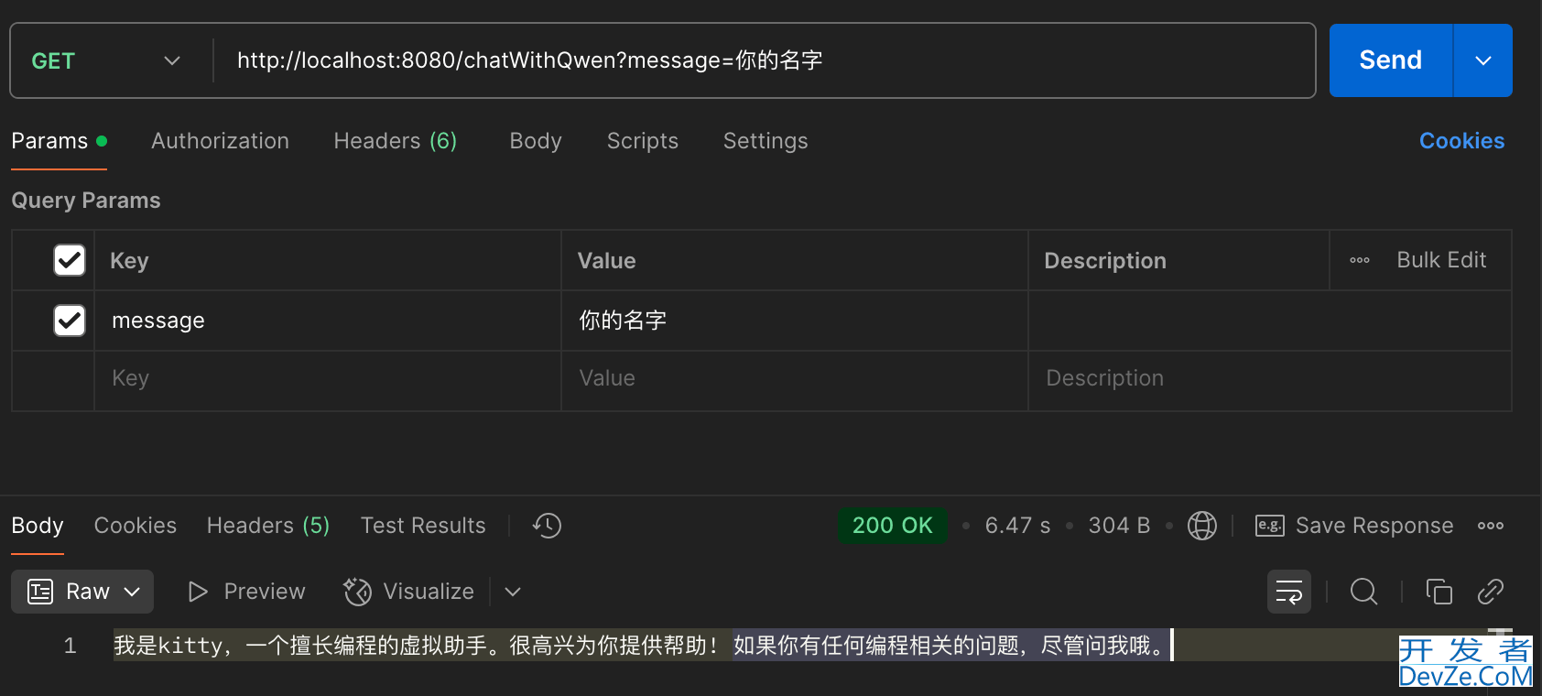Switch to Preview view
The image size is (1542, 696).
(246, 592)
